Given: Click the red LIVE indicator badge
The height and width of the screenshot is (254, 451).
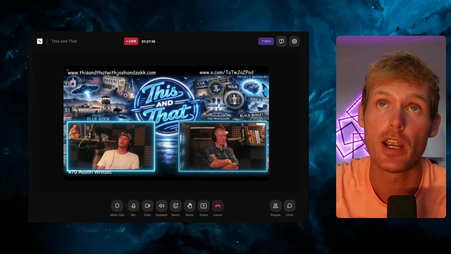Looking at the screenshot, I should pos(131,41).
